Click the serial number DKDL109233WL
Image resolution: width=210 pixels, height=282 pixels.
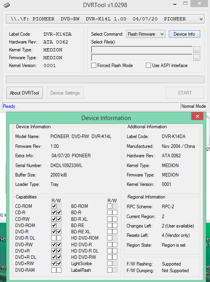click(x=66, y=166)
